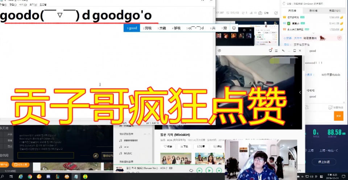Image resolution: width=348 pixels, height=180 pixels.
Task: Play the current song in music player
Action: [209, 170]
